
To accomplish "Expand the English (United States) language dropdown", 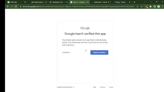I will (x=66, y=87).
